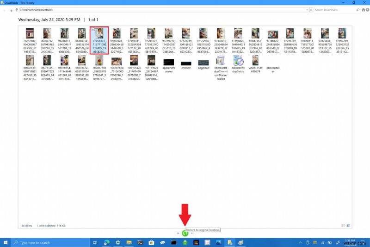Viewport: 370px width, 247px height.
Task: Select the 97795769 photo file
Action: [x=290, y=40]
